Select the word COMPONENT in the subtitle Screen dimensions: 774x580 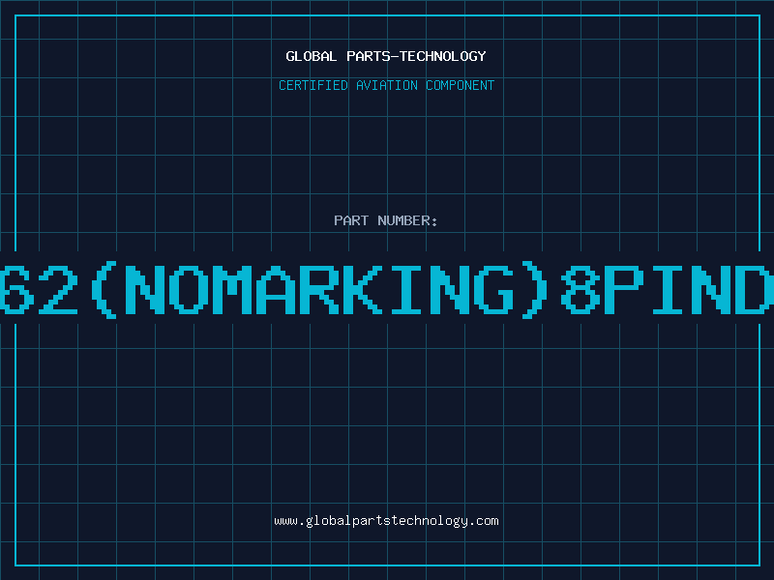[x=461, y=85]
